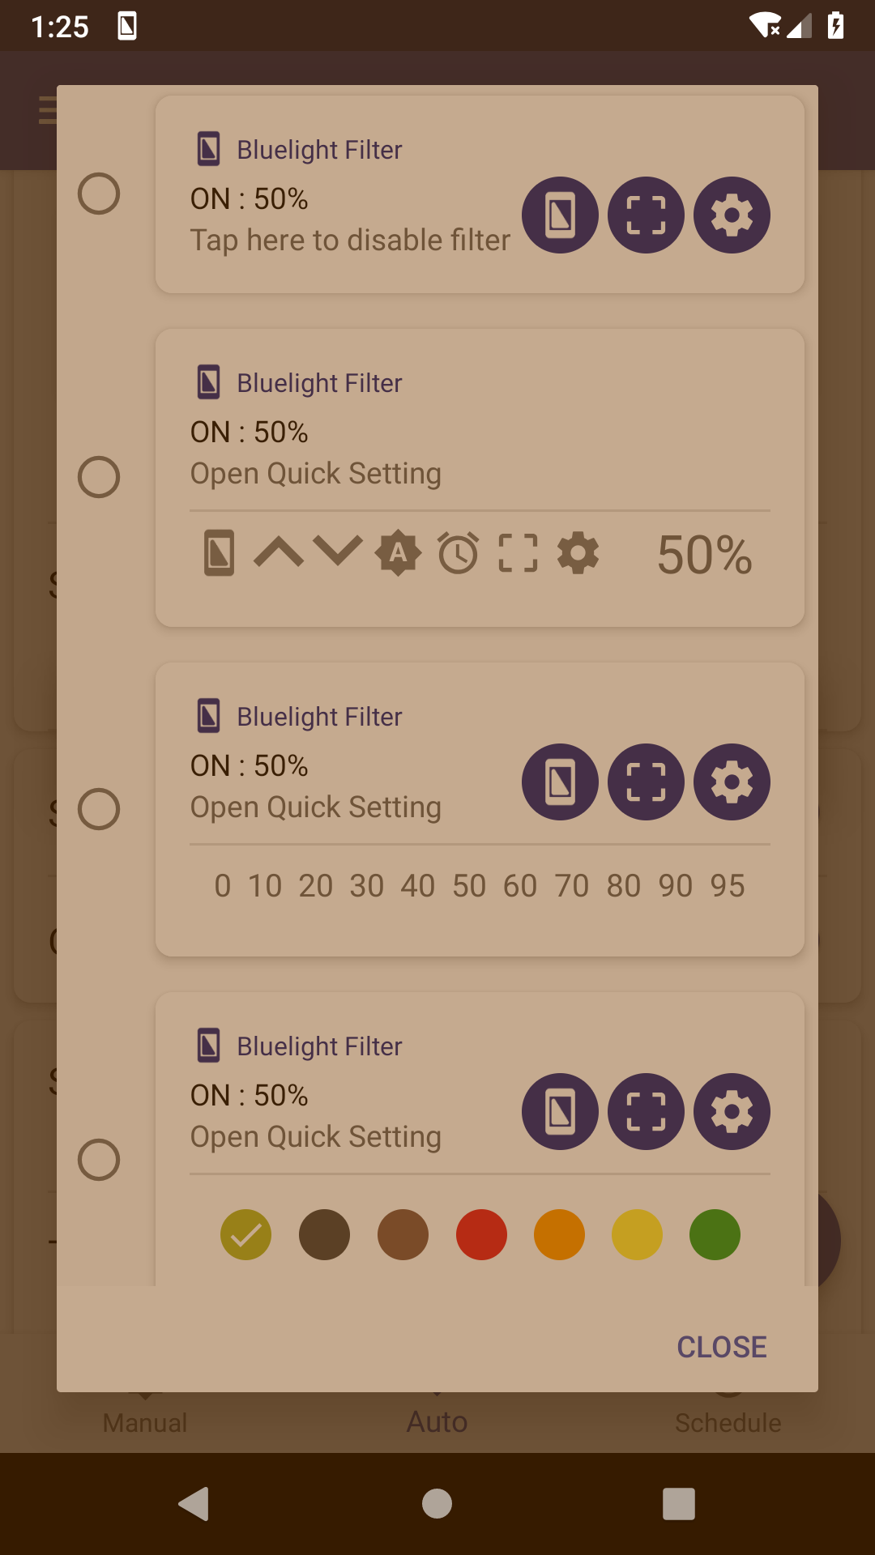
Task: Select the red color swatch
Action: pyautogui.click(x=481, y=1234)
